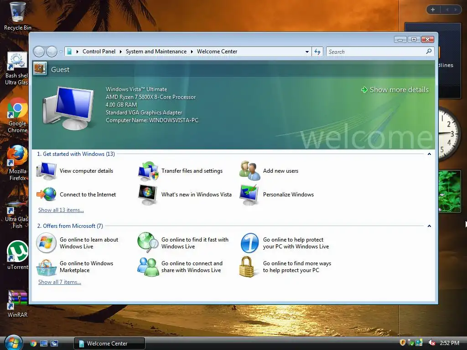This screenshot has width=467, height=350.
Task: Click the refresh button beside address bar
Action: (x=317, y=52)
